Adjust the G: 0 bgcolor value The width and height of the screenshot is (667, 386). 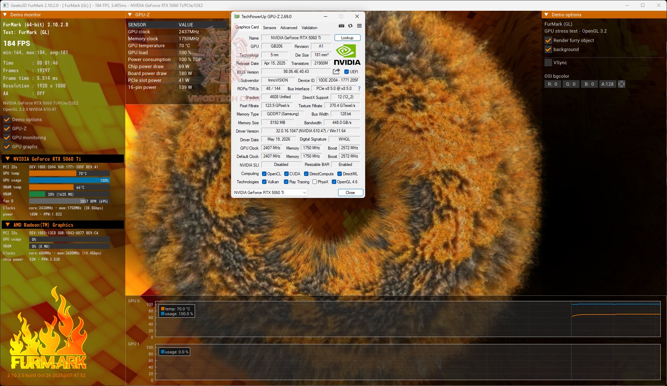(x=571, y=84)
